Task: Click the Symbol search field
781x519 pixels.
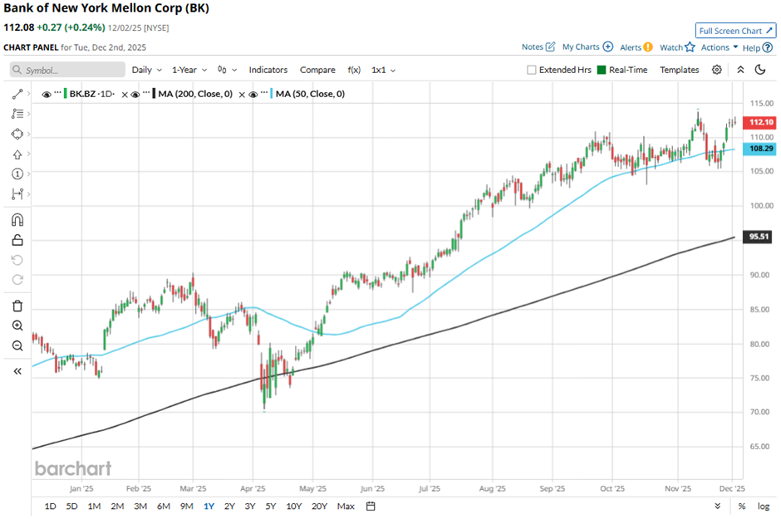Action: (x=68, y=71)
